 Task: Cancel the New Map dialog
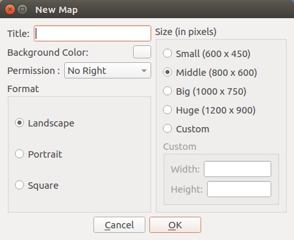click(x=119, y=225)
